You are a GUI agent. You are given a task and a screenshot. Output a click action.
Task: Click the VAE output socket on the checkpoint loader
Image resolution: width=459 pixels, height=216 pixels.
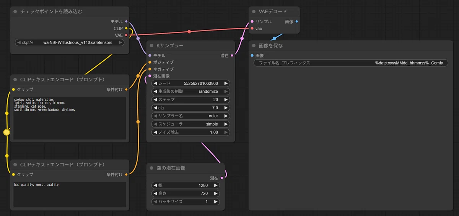click(x=126, y=35)
